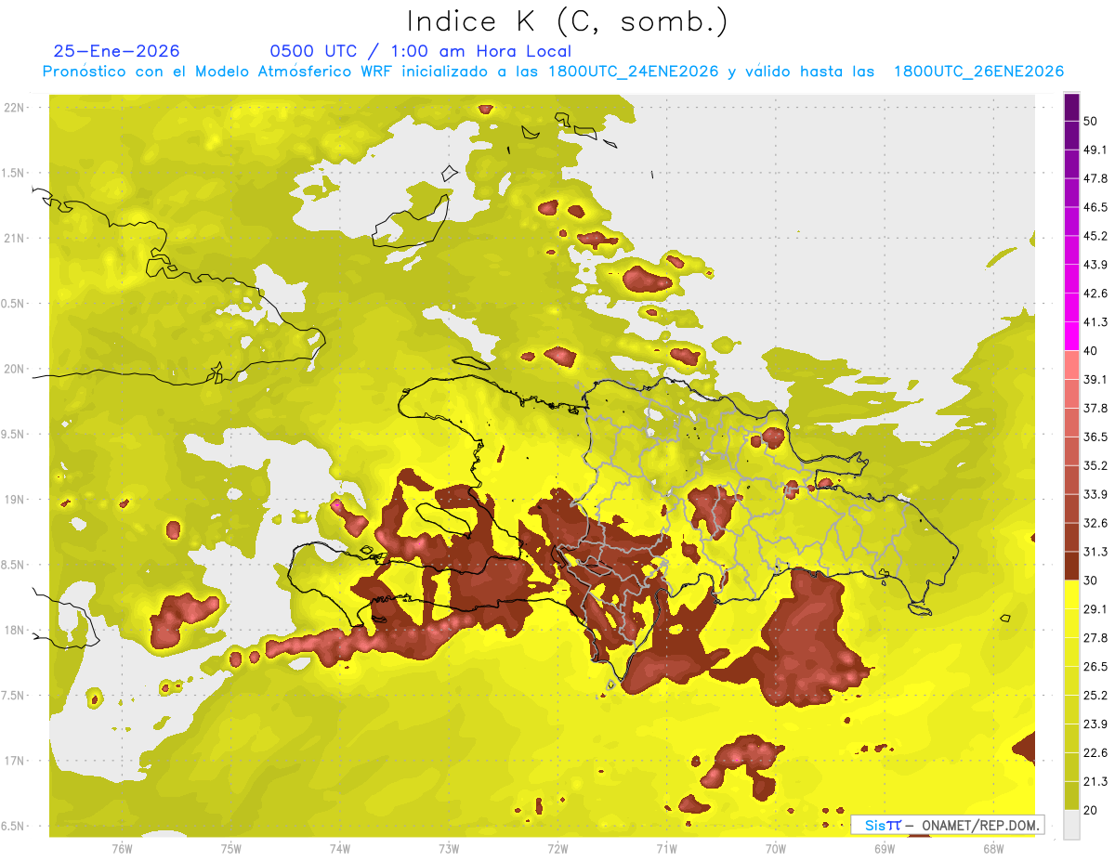Image resolution: width=1115 pixels, height=861 pixels.
Task: Click the "69W" longitude label
Action: [885, 848]
